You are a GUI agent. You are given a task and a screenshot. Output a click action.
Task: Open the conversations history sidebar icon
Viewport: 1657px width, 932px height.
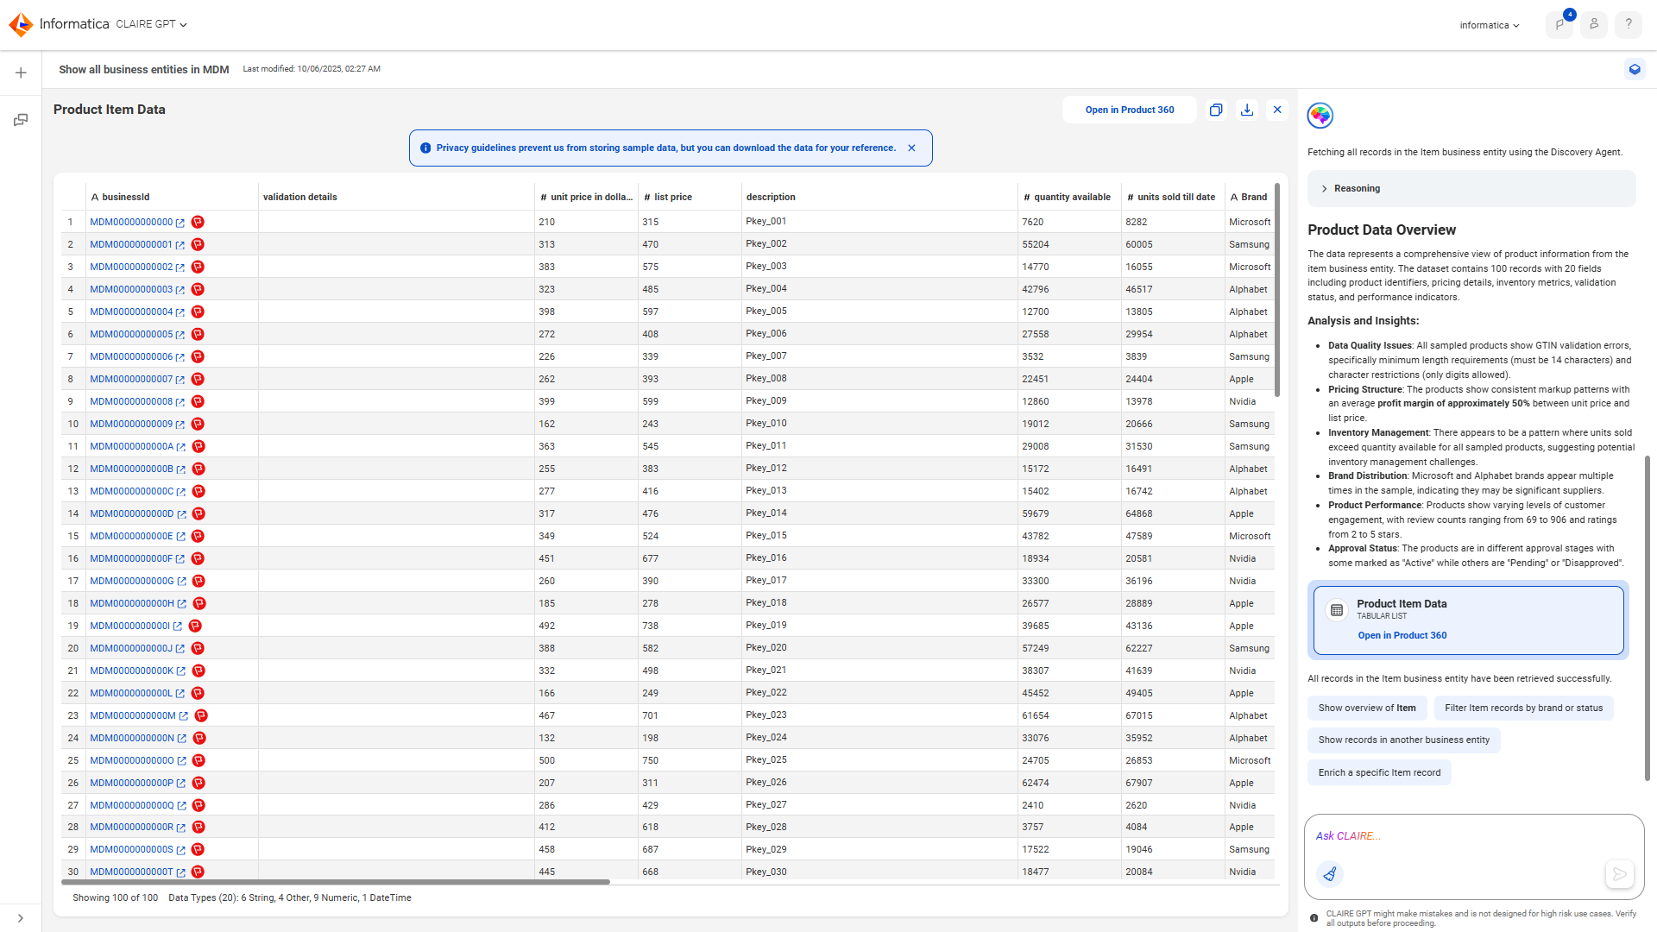point(21,120)
